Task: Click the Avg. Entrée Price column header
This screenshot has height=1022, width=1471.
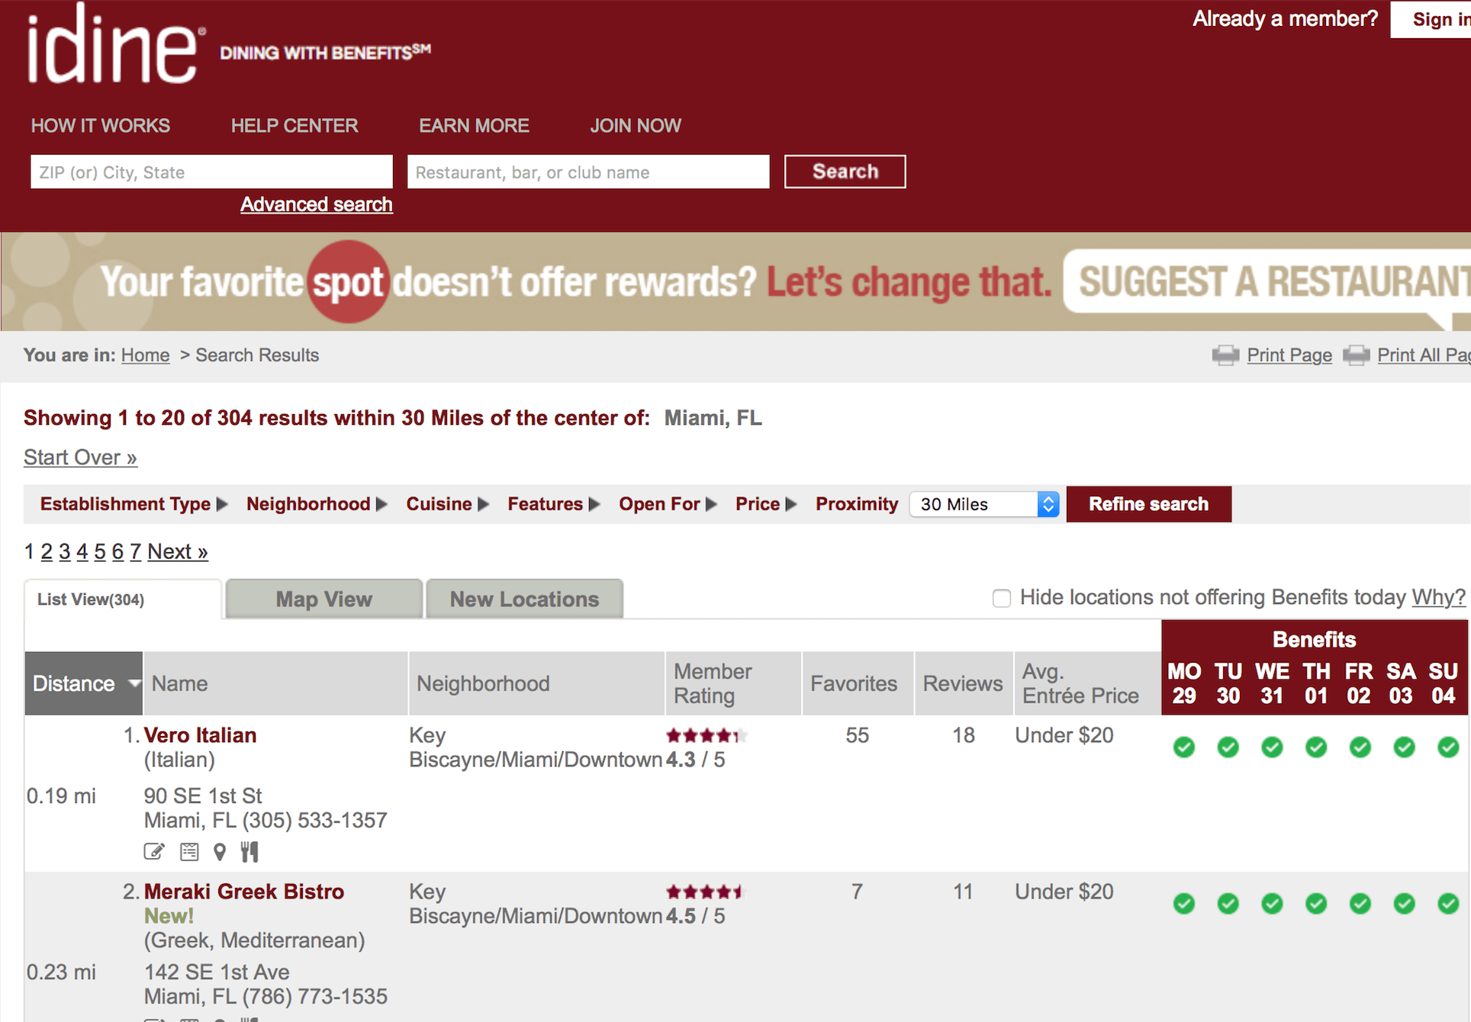Action: coord(1087,683)
